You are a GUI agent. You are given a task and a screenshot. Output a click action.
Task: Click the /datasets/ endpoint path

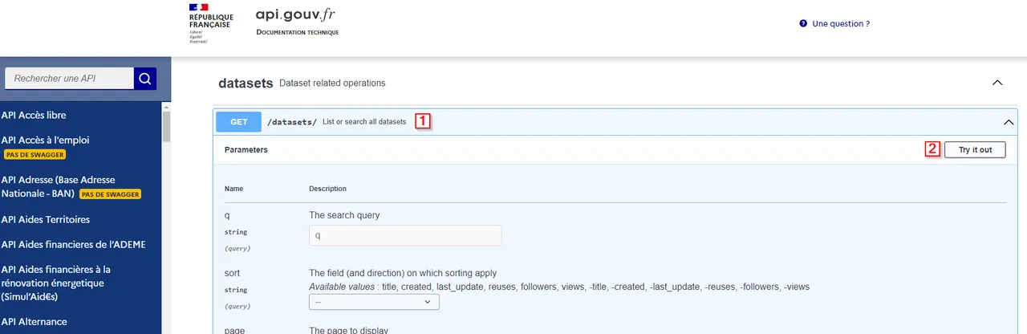pyautogui.click(x=292, y=122)
